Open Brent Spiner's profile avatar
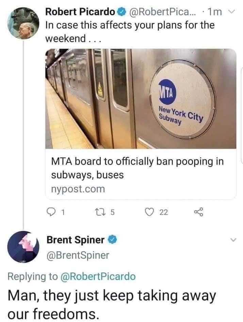 pyautogui.click(x=22, y=247)
